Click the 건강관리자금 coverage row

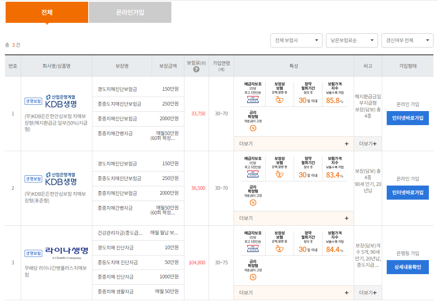[x=138, y=233]
